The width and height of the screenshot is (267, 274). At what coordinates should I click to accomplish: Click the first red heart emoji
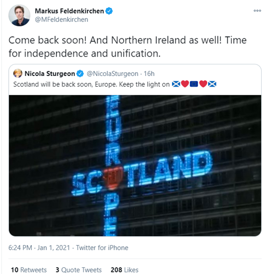[185, 84]
